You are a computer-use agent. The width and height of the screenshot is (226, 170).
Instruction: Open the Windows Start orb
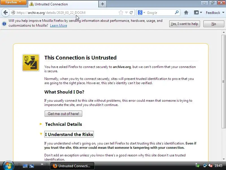pyautogui.click(x=8, y=165)
